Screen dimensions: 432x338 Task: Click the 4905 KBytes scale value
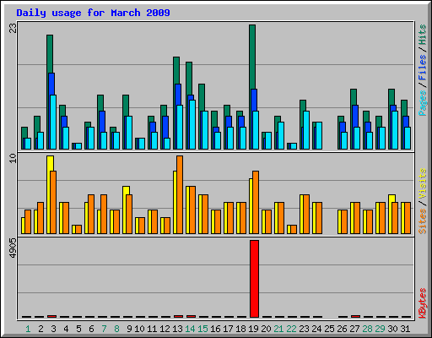point(13,248)
